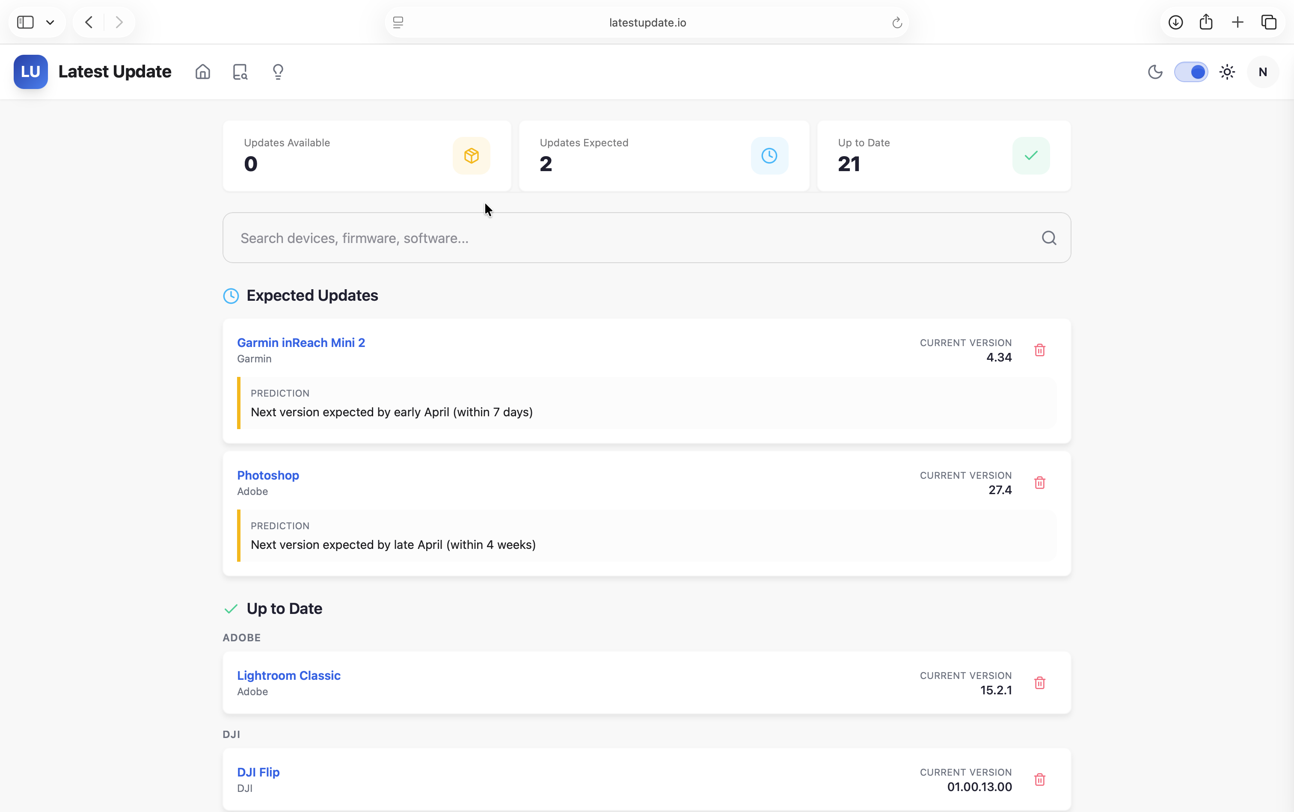This screenshot has width=1294, height=812.
Task: Open the DJI Flip link
Action: [258, 772]
